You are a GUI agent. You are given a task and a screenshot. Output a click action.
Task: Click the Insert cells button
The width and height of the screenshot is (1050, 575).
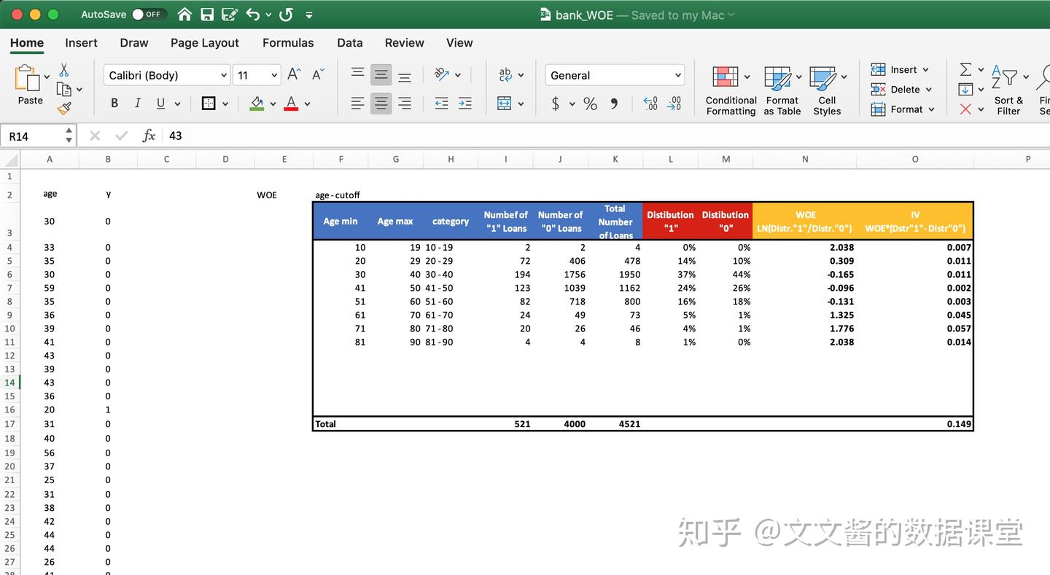(x=901, y=69)
